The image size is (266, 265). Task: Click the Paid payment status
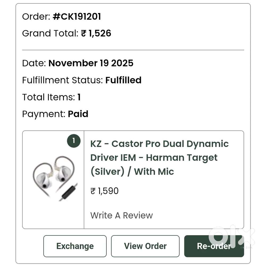(x=78, y=114)
